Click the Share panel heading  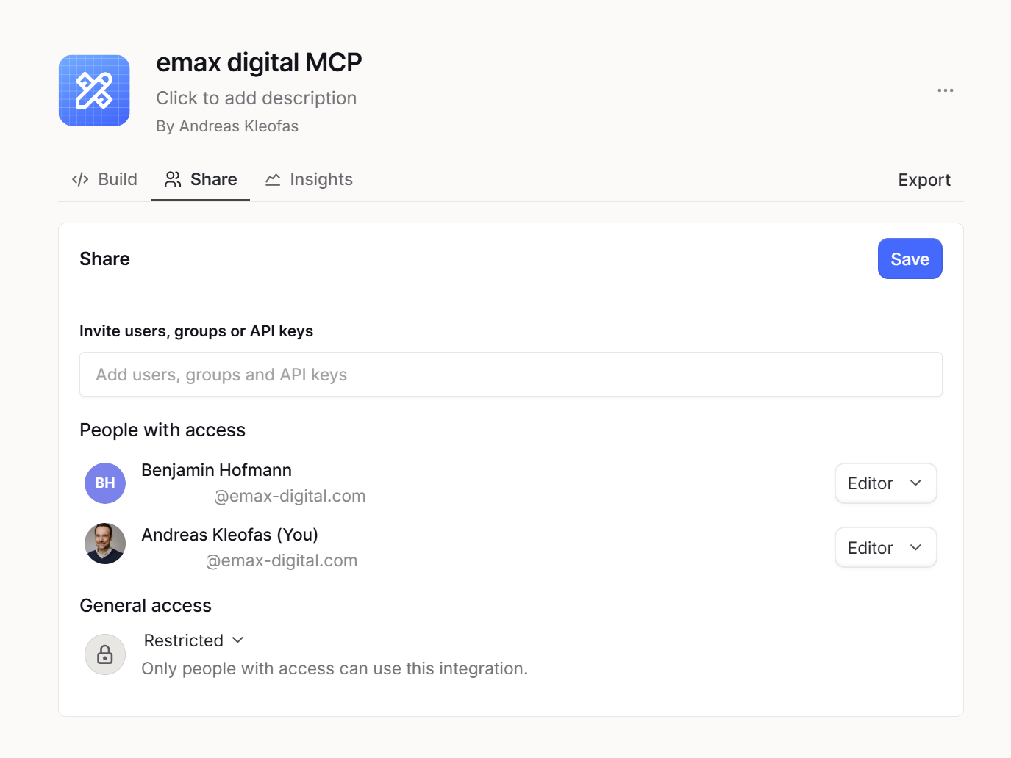[x=104, y=259]
